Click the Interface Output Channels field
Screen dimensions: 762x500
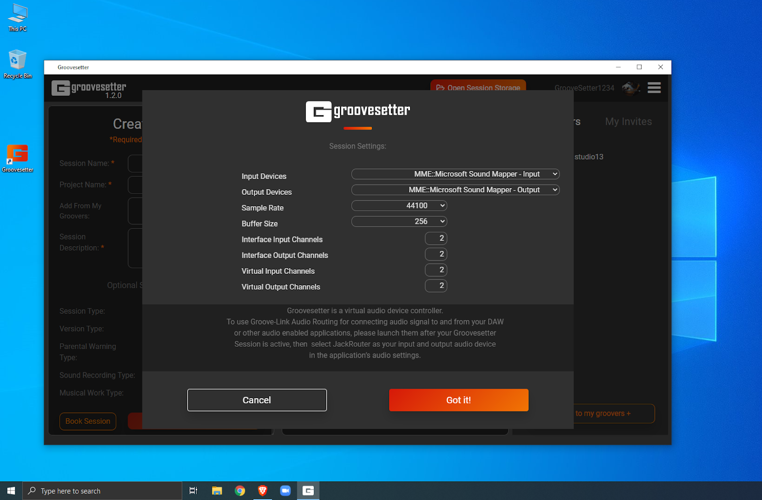pos(436,254)
